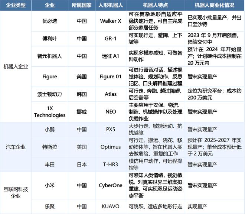Click the Figure company cell
This screenshot has width=245, height=215.
50,76
